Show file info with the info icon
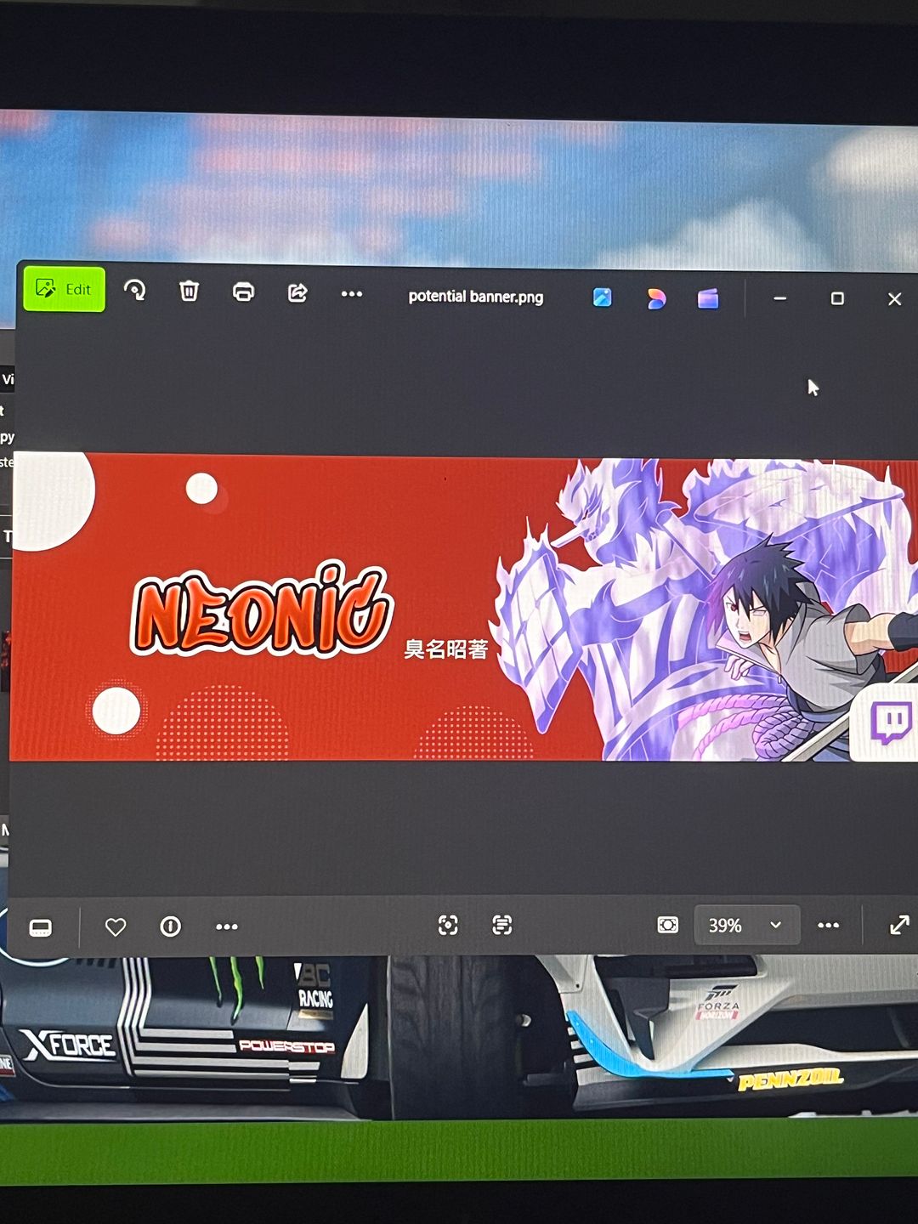The width and height of the screenshot is (918, 1224). [170, 926]
